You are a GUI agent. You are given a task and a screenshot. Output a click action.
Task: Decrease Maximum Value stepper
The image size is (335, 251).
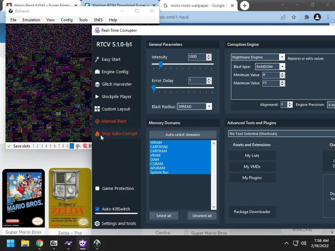pyautogui.click(x=282, y=85)
